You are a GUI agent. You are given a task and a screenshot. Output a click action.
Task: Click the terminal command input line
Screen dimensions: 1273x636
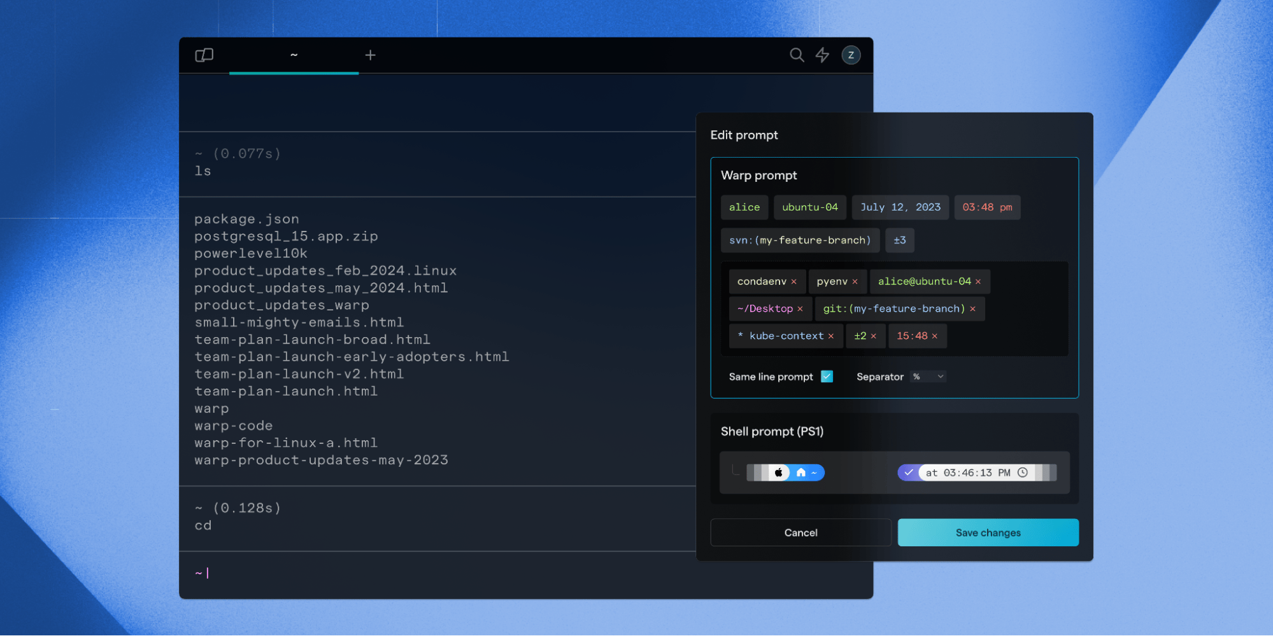tap(446, 573)
